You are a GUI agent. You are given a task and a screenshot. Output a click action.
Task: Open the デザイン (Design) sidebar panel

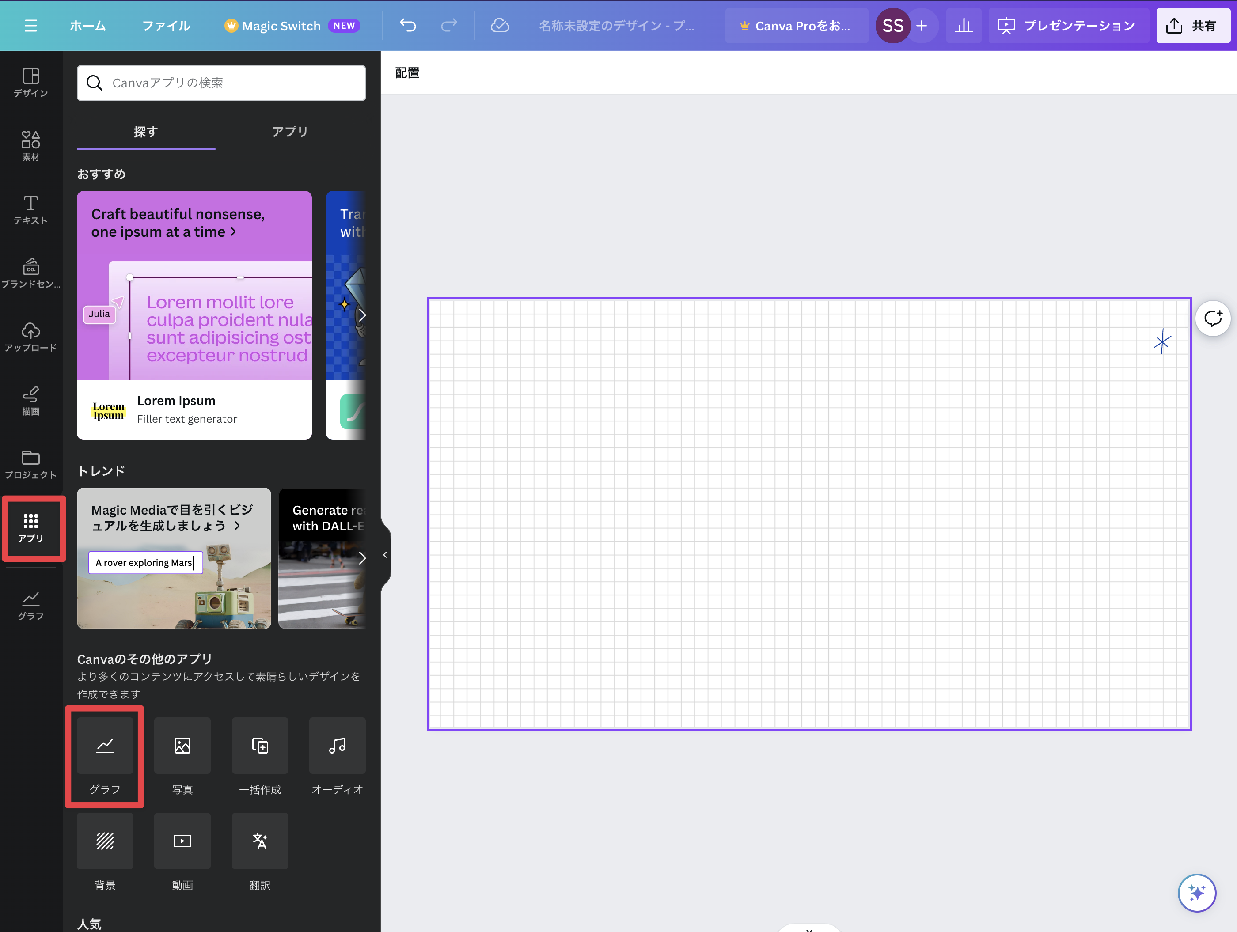point(31,82)
